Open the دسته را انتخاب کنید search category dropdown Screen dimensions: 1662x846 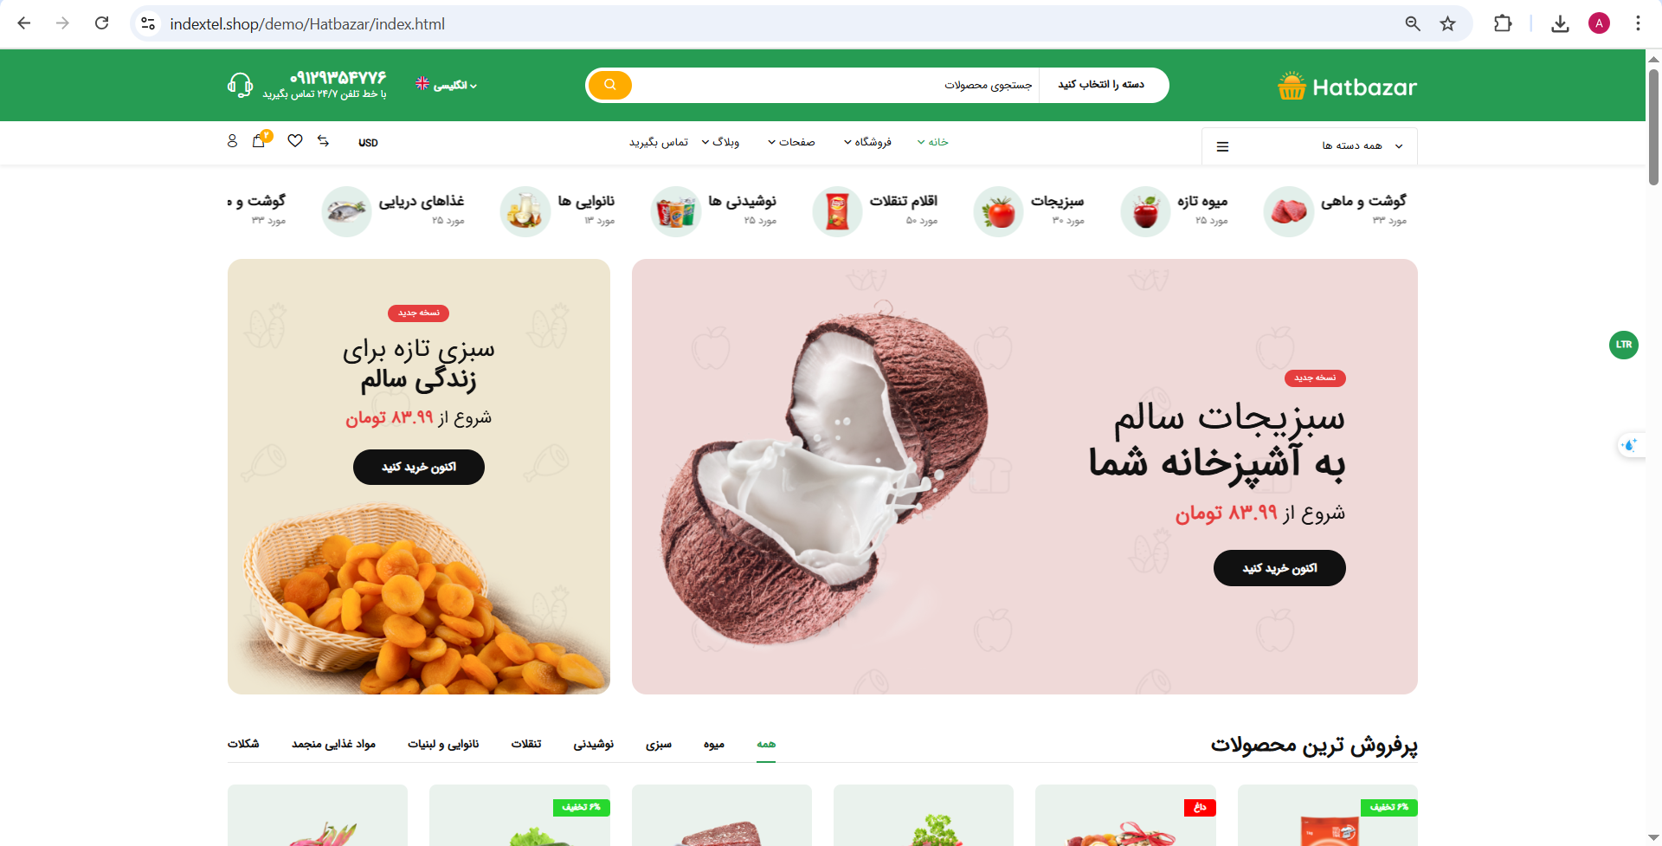(x=1102, y=85)
